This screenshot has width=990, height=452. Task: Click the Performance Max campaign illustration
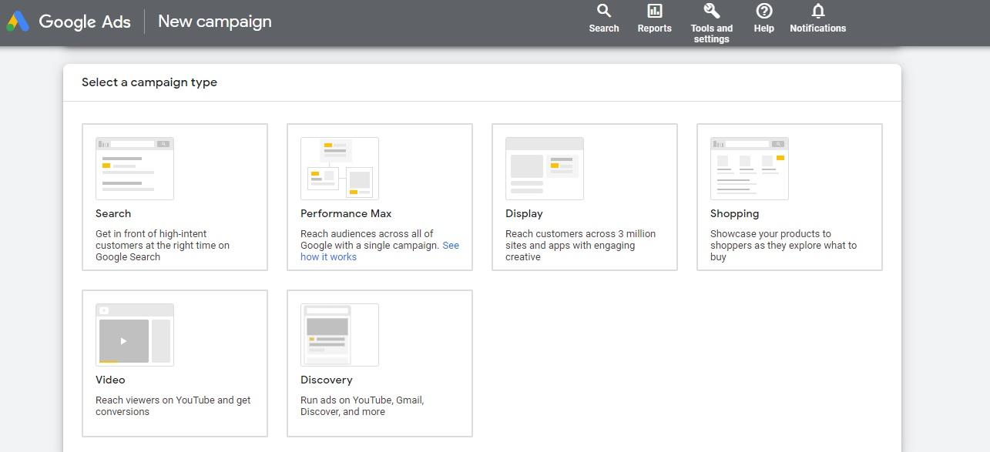click(x=340, y=169)
